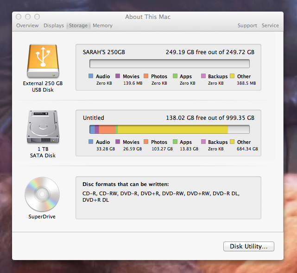
Task: Click the 1 TB SATA Disk icon
Action: 43,127
